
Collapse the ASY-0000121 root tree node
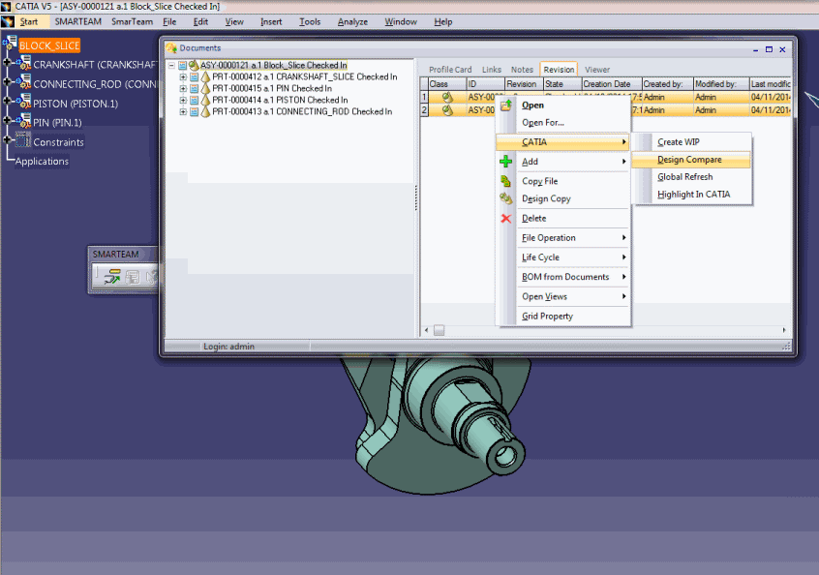(171, 65)
